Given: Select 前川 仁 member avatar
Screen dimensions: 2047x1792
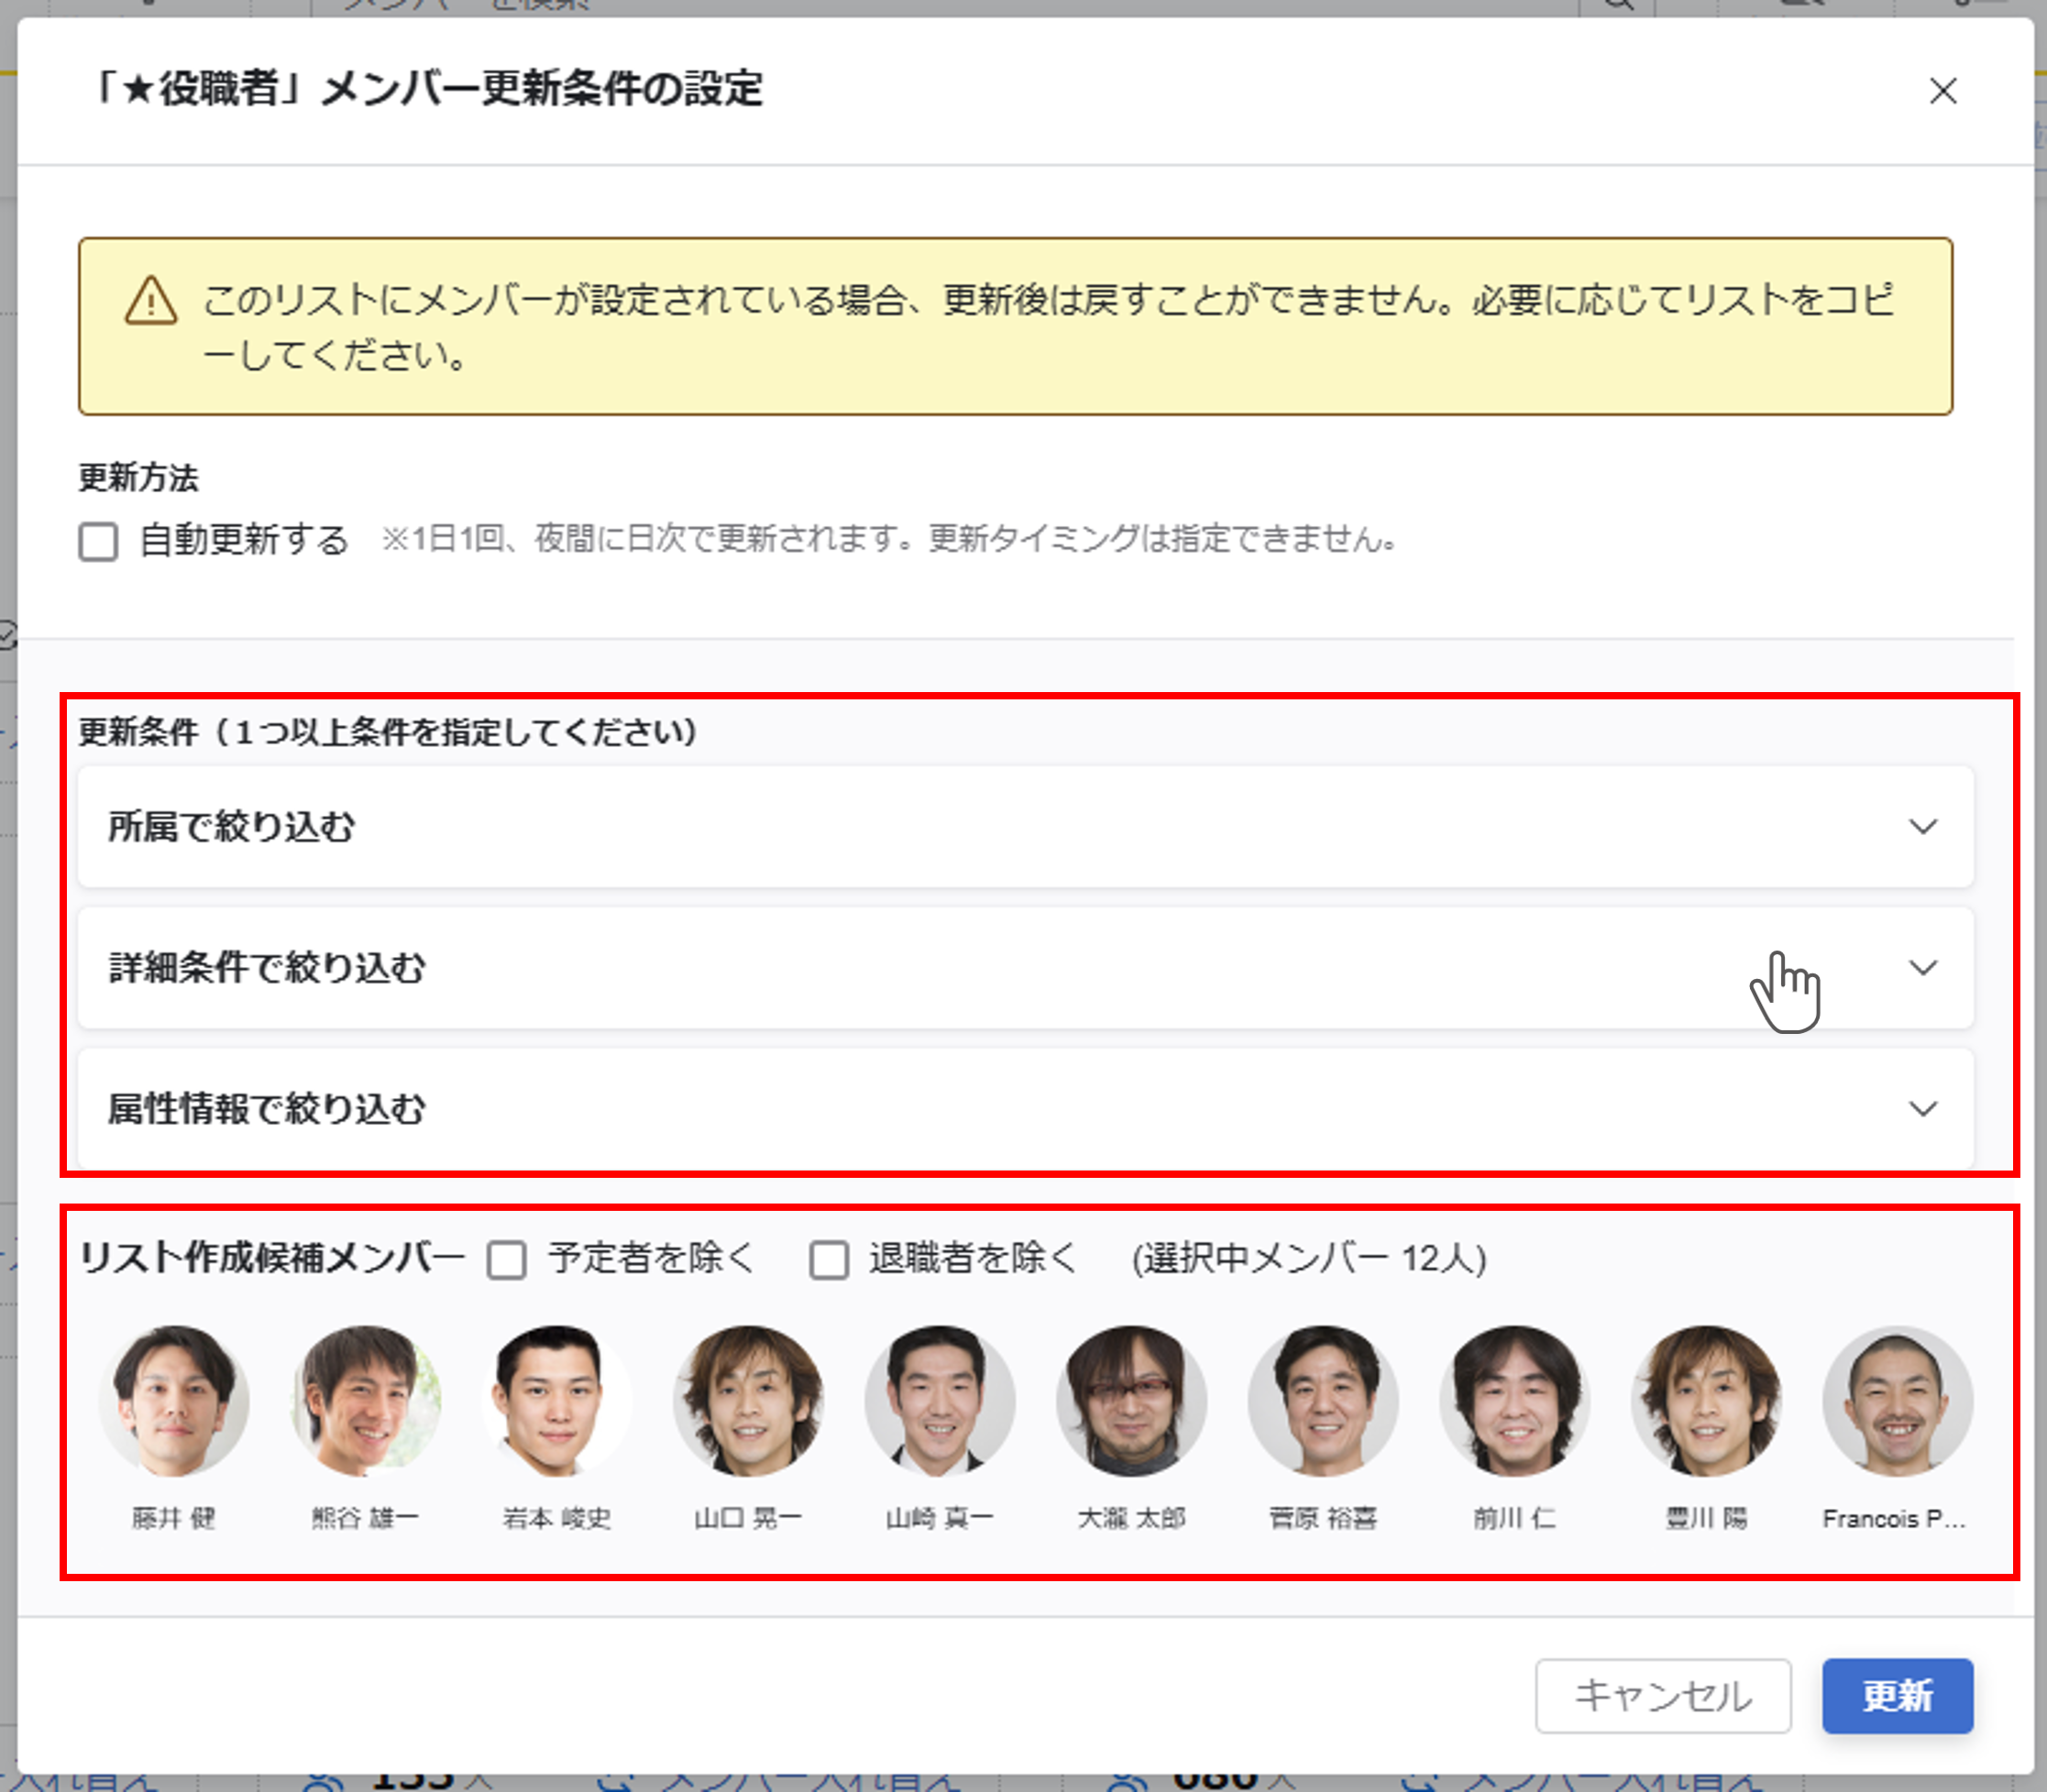Looking at the screenshot, I should [1514, 1401].
